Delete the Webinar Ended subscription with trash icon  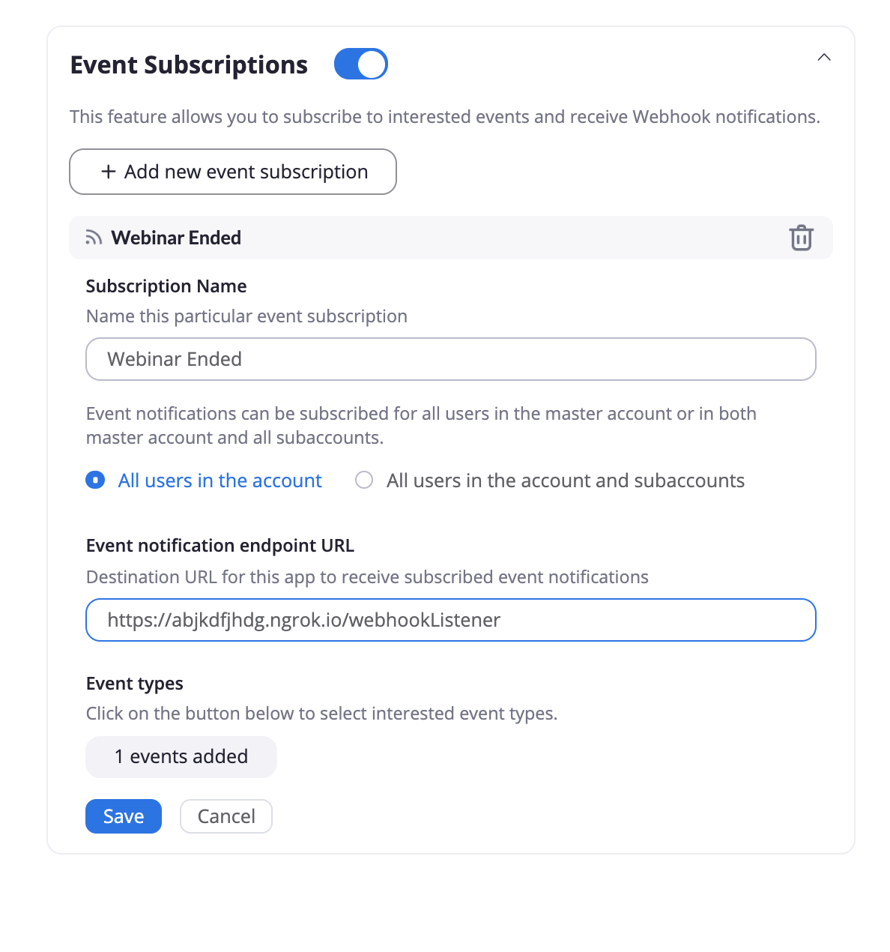(801, 238)
